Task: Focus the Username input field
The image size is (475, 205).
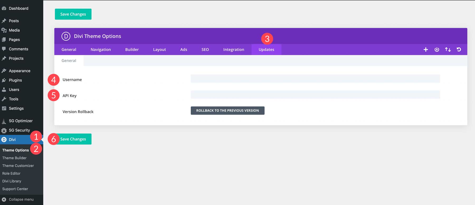Action: pyautogui.click(x=315, y=79)
